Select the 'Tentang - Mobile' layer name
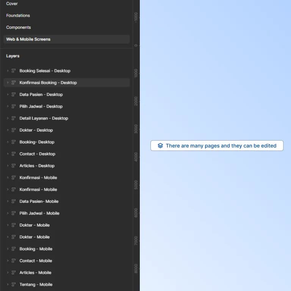 [x=36, y=285]
